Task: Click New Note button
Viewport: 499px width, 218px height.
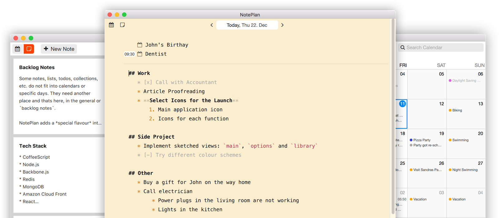Action: pyautogui.click(x=59, y=49)
